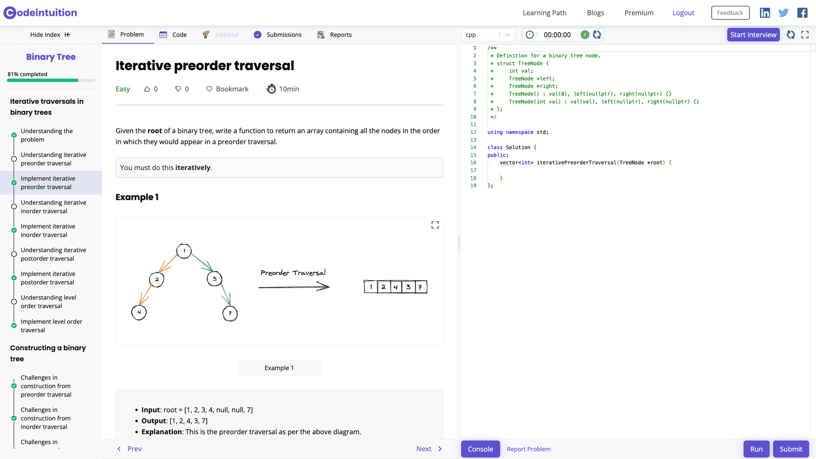Collapse the index with Hide Index arrow
The image size is (816, 459).
(x=67, y=35)
